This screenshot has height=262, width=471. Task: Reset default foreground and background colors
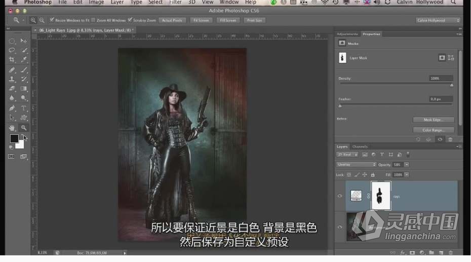pos(11,147)
